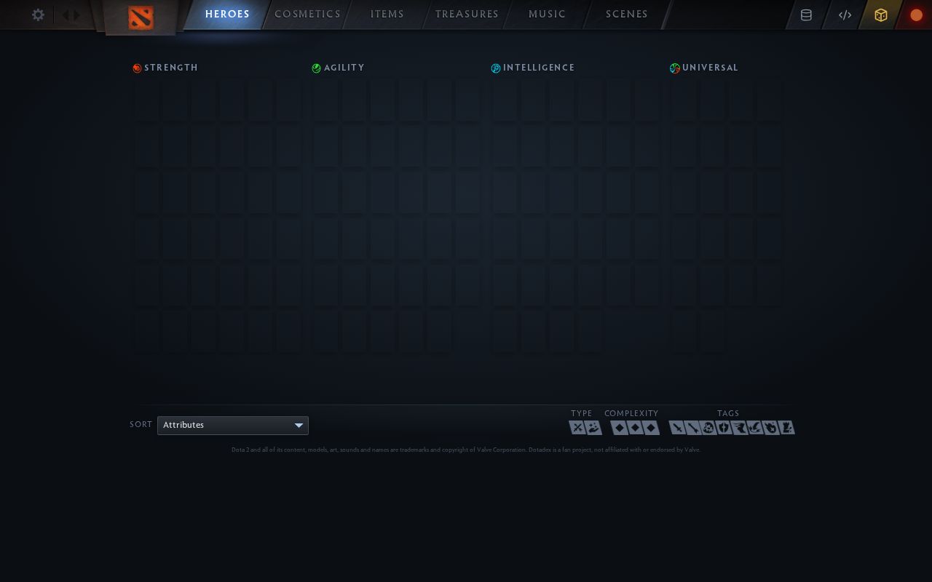Toggle second complexity diamond filter
Viewport: 932px width, 582px height.
click(636, 428)
